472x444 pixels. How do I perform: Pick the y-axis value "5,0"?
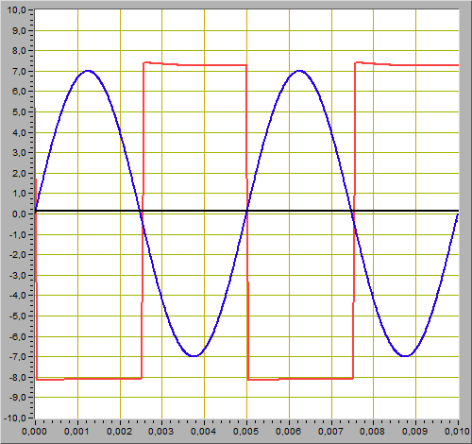tap(19, 112)
